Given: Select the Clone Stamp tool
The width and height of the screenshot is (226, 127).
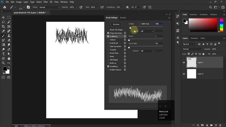Looking at the screenshot, I should point(9,36).
